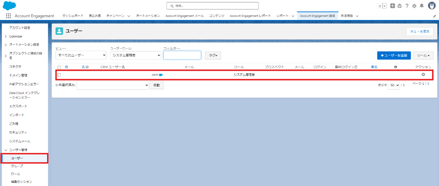Viewport: 439px width, 186px height.
Task: Open the ツール dropdown button
Action: click(423, 55)
